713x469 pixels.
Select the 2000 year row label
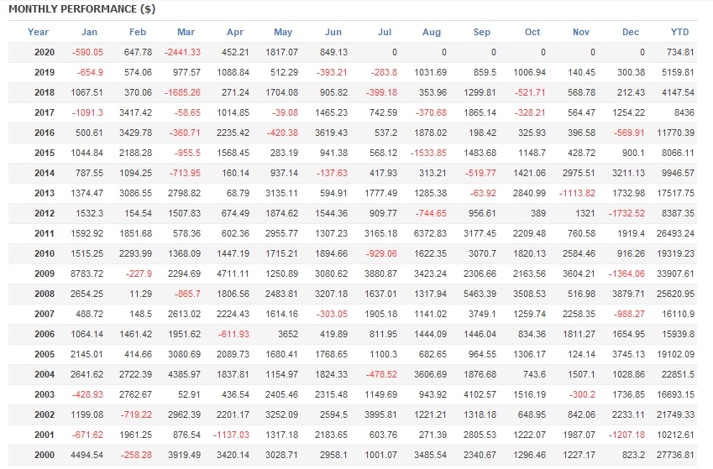click(45, 455)
